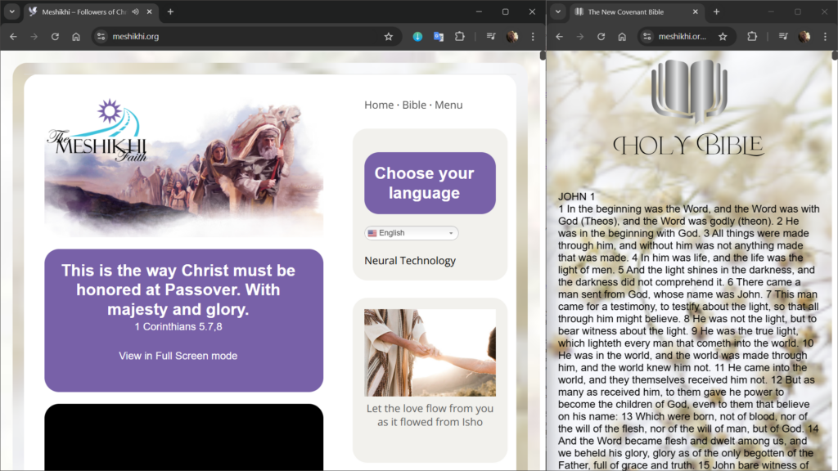The image size is (838, 471).
Task: Select the Meshikhi – Followers tab
Action: pos(91,11)
